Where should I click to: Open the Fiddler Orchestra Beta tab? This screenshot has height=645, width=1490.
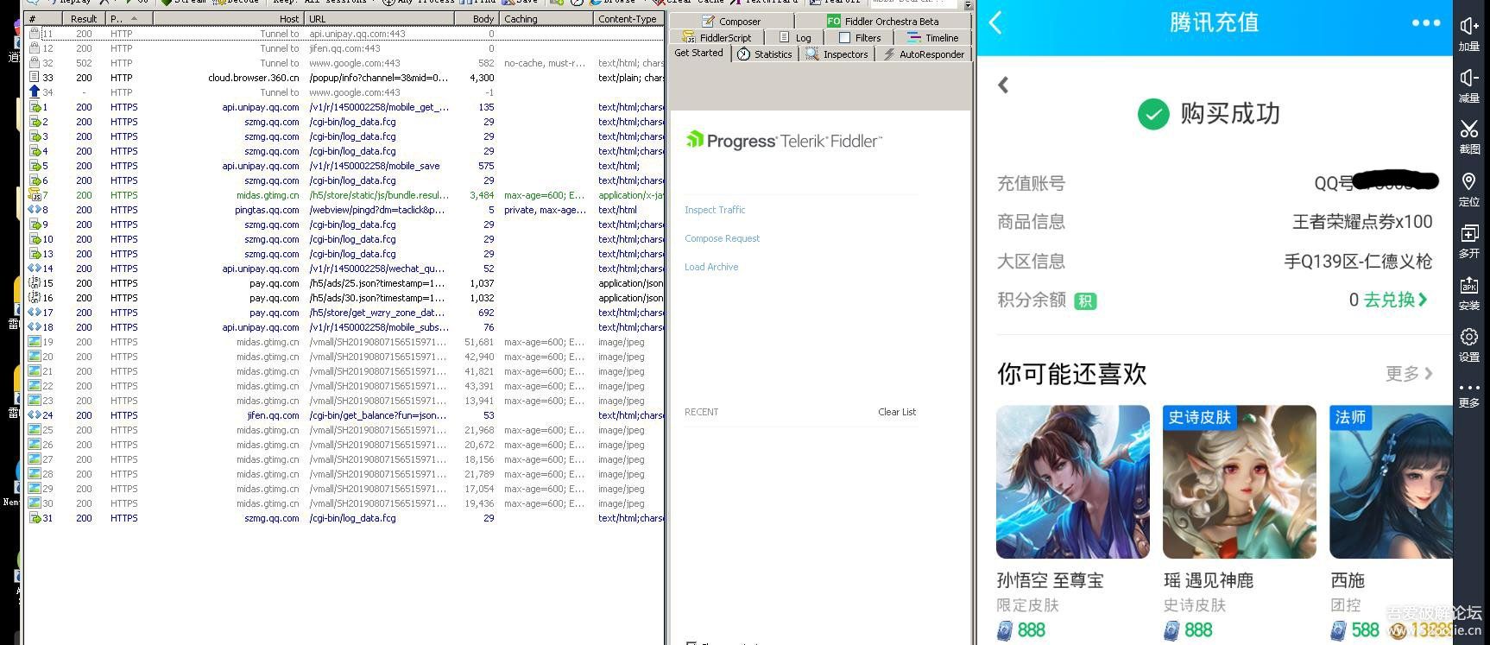pyautogui.click(x=883, y=22)
